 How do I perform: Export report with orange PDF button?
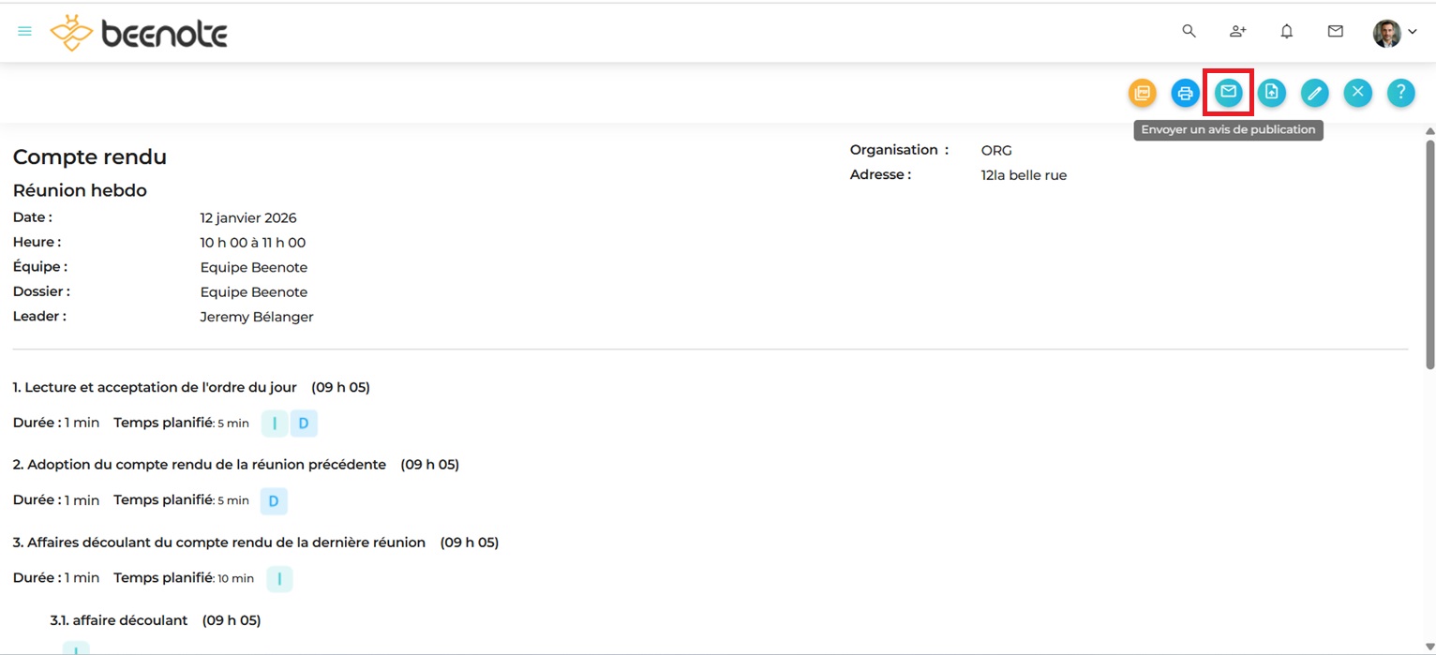click(x=1142, y=93)
